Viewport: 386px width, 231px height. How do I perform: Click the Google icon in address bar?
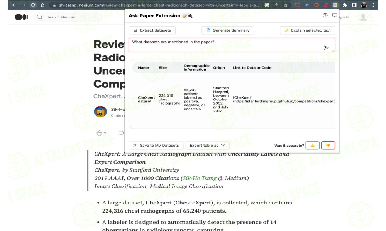(267, 5)
